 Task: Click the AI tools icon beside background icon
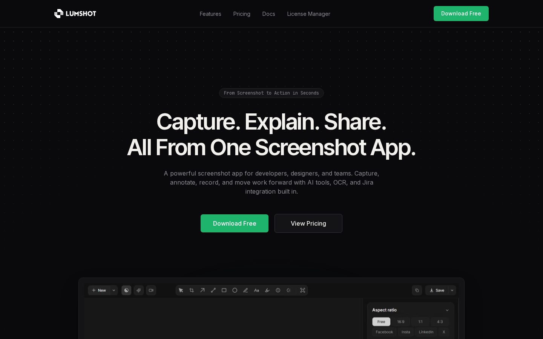[x=139, y=290]
